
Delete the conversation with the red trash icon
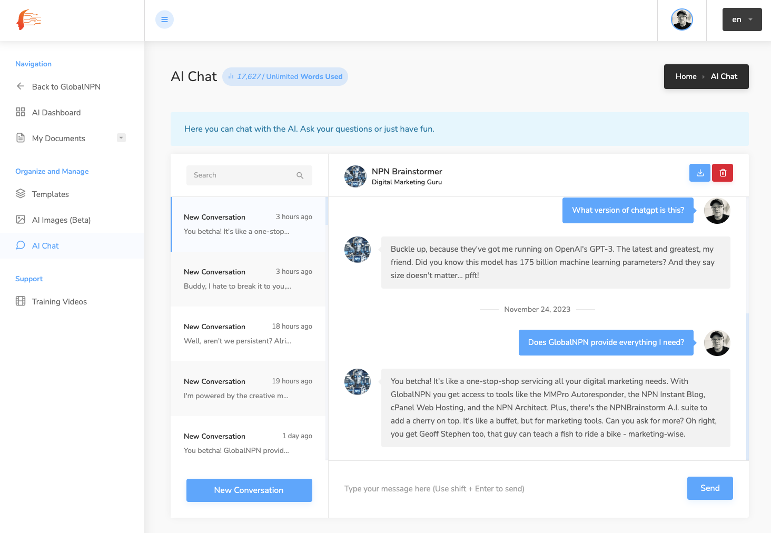723,173
